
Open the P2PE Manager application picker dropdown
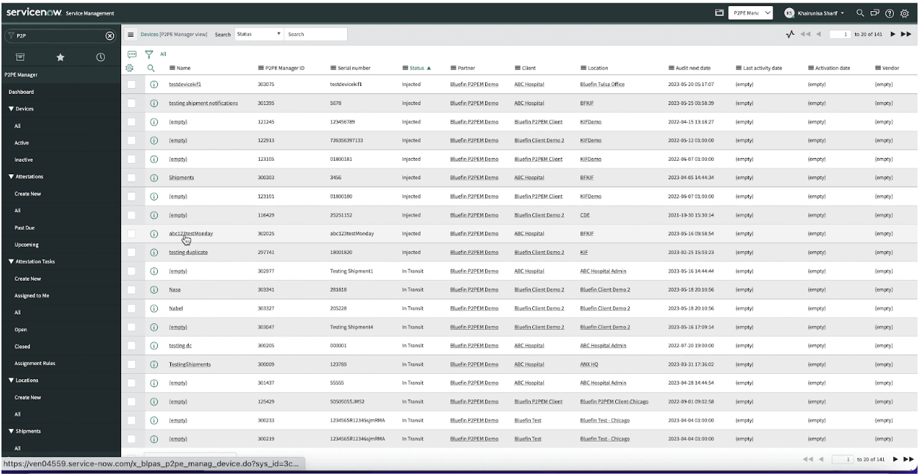[752, 12]
